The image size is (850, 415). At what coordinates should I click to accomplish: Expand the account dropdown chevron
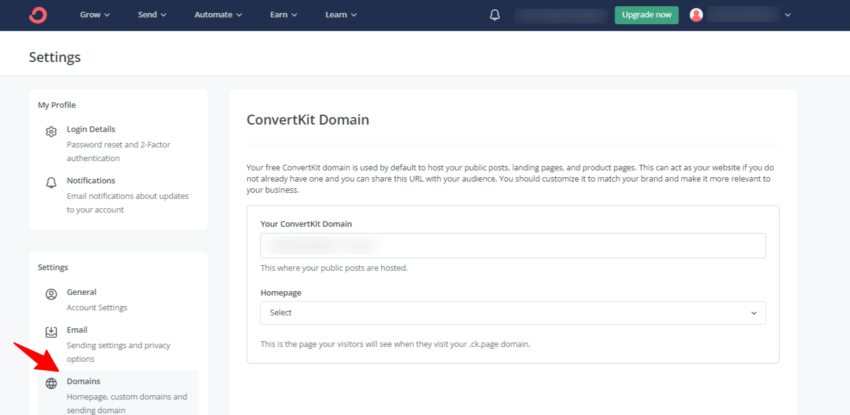787,15
